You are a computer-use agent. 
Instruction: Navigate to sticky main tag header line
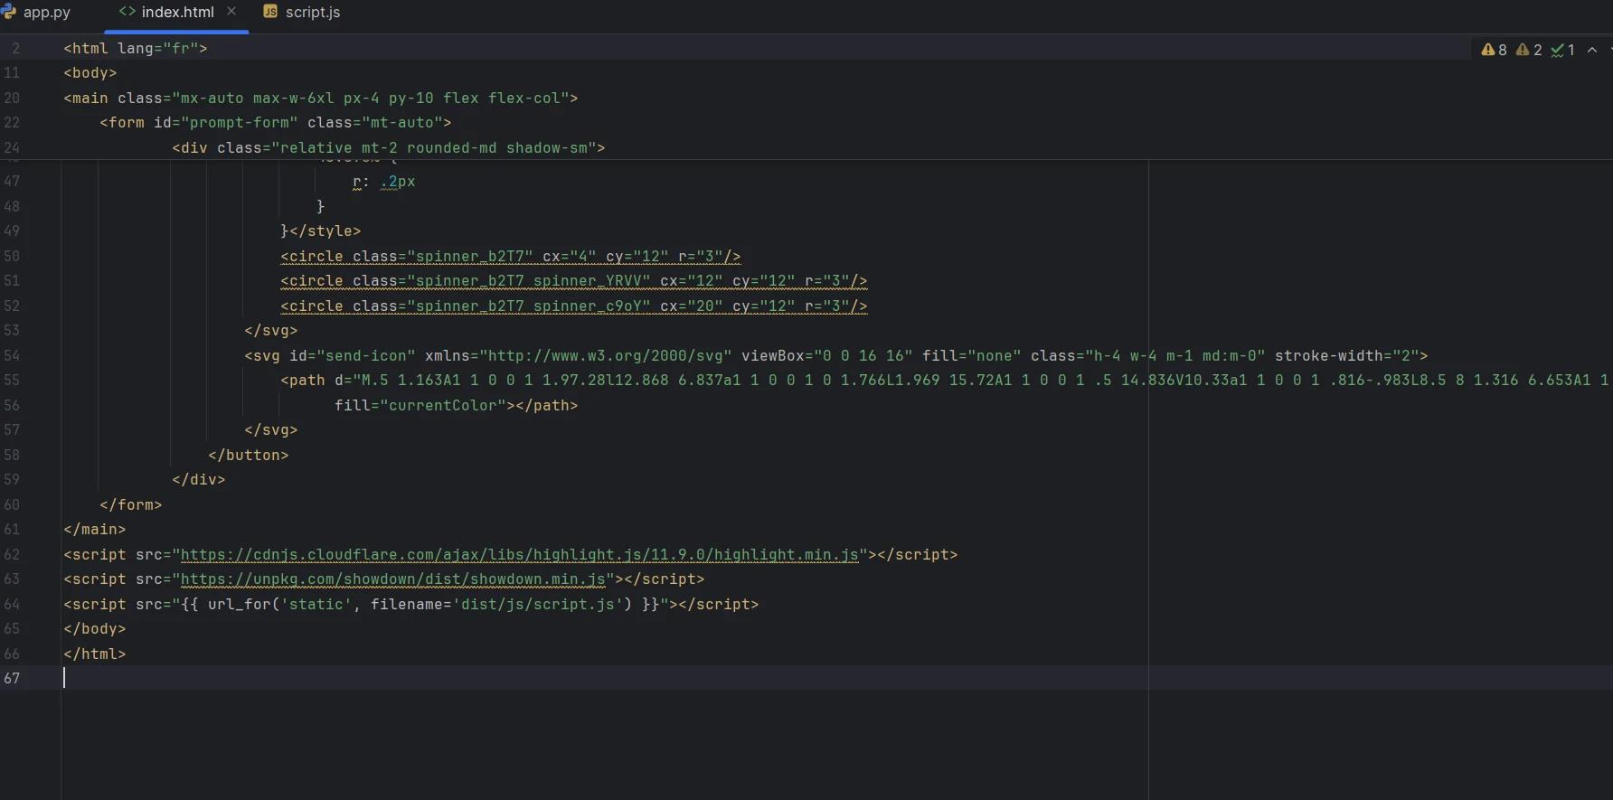(x=320, y=99)
